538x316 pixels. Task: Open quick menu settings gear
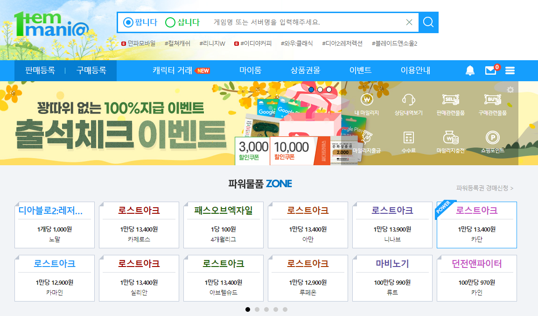pos(510,90)
